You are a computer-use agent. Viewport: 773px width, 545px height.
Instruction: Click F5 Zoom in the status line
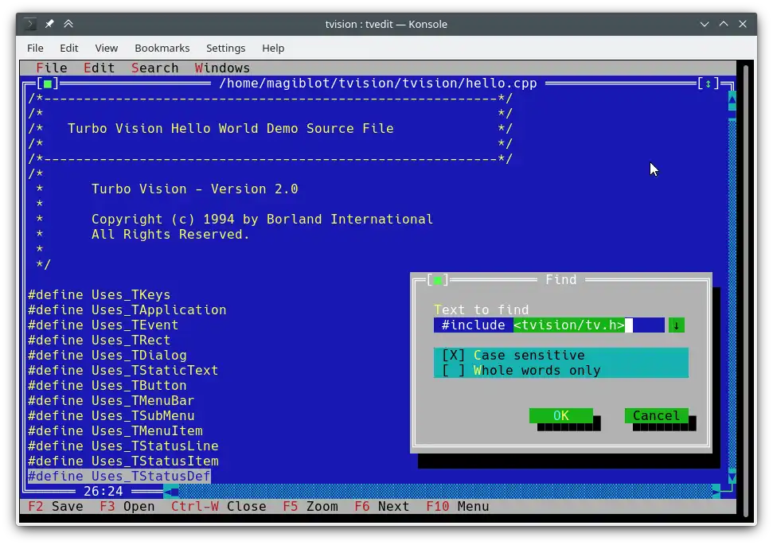click(x=310, y=507)
